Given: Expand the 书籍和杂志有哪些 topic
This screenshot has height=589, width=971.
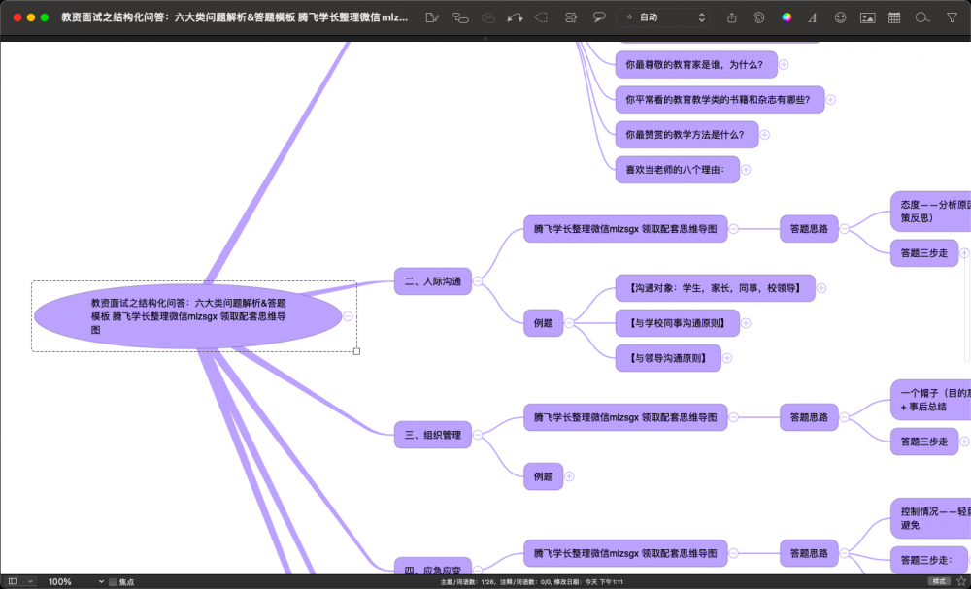Looking at the screenshot, I should (831, 99).
